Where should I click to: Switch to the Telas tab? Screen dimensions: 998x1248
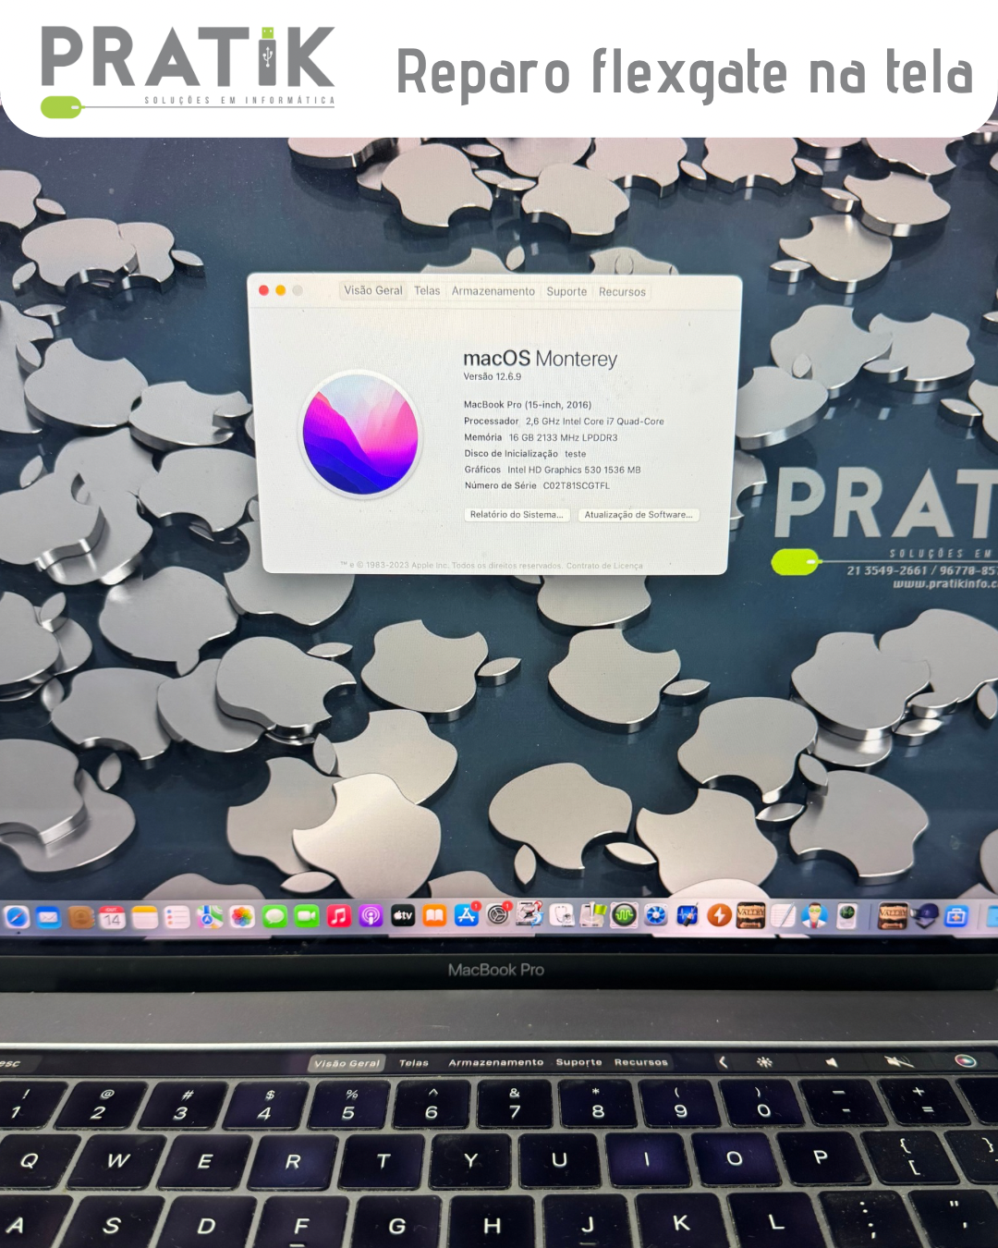[427, 291]
